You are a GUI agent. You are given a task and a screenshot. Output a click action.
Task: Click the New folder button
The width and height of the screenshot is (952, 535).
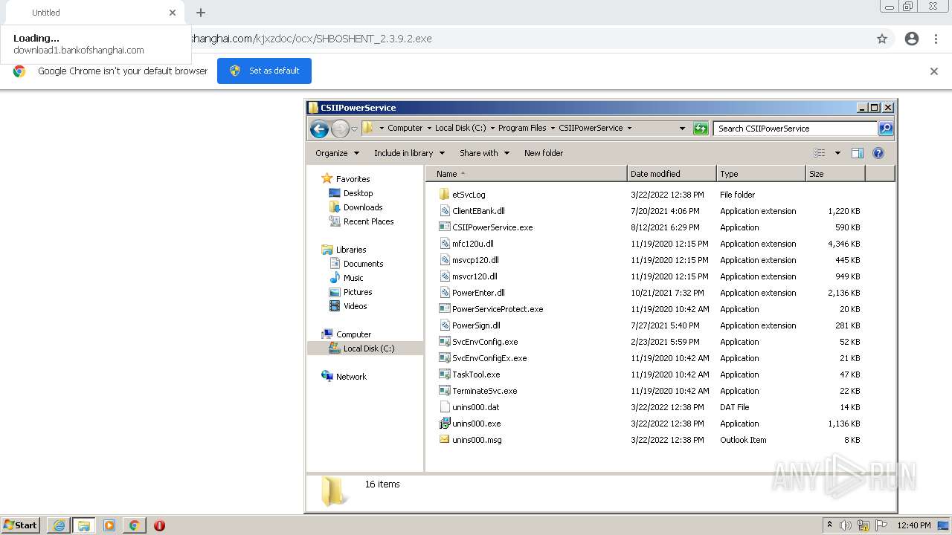coord(544,153)
